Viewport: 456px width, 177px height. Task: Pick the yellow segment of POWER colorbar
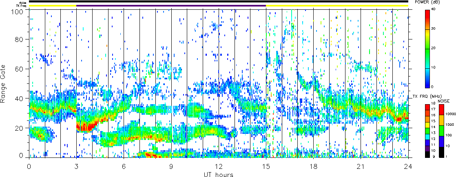(x=427, y=39)
